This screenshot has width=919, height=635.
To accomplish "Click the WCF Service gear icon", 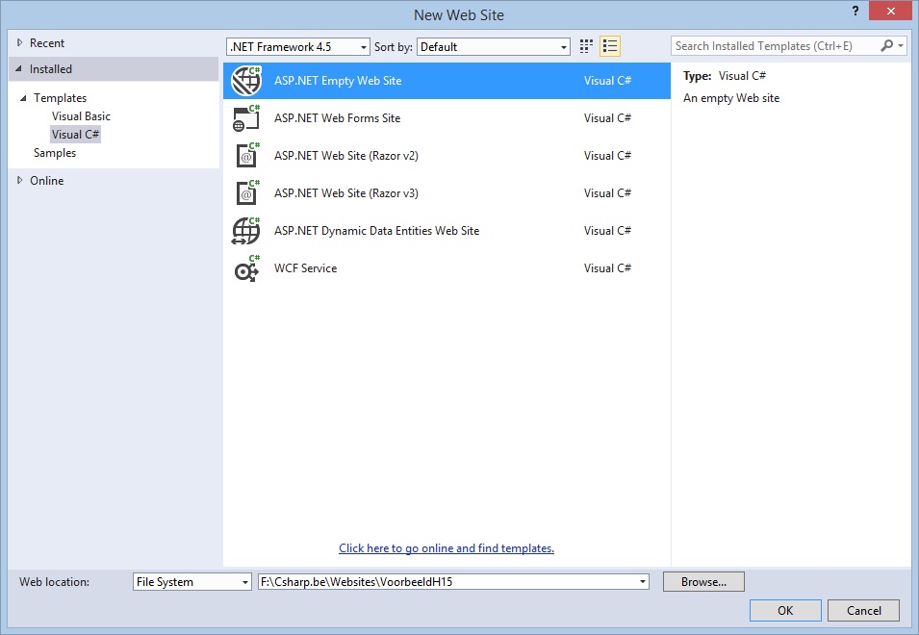I will (x=246, y=268).
